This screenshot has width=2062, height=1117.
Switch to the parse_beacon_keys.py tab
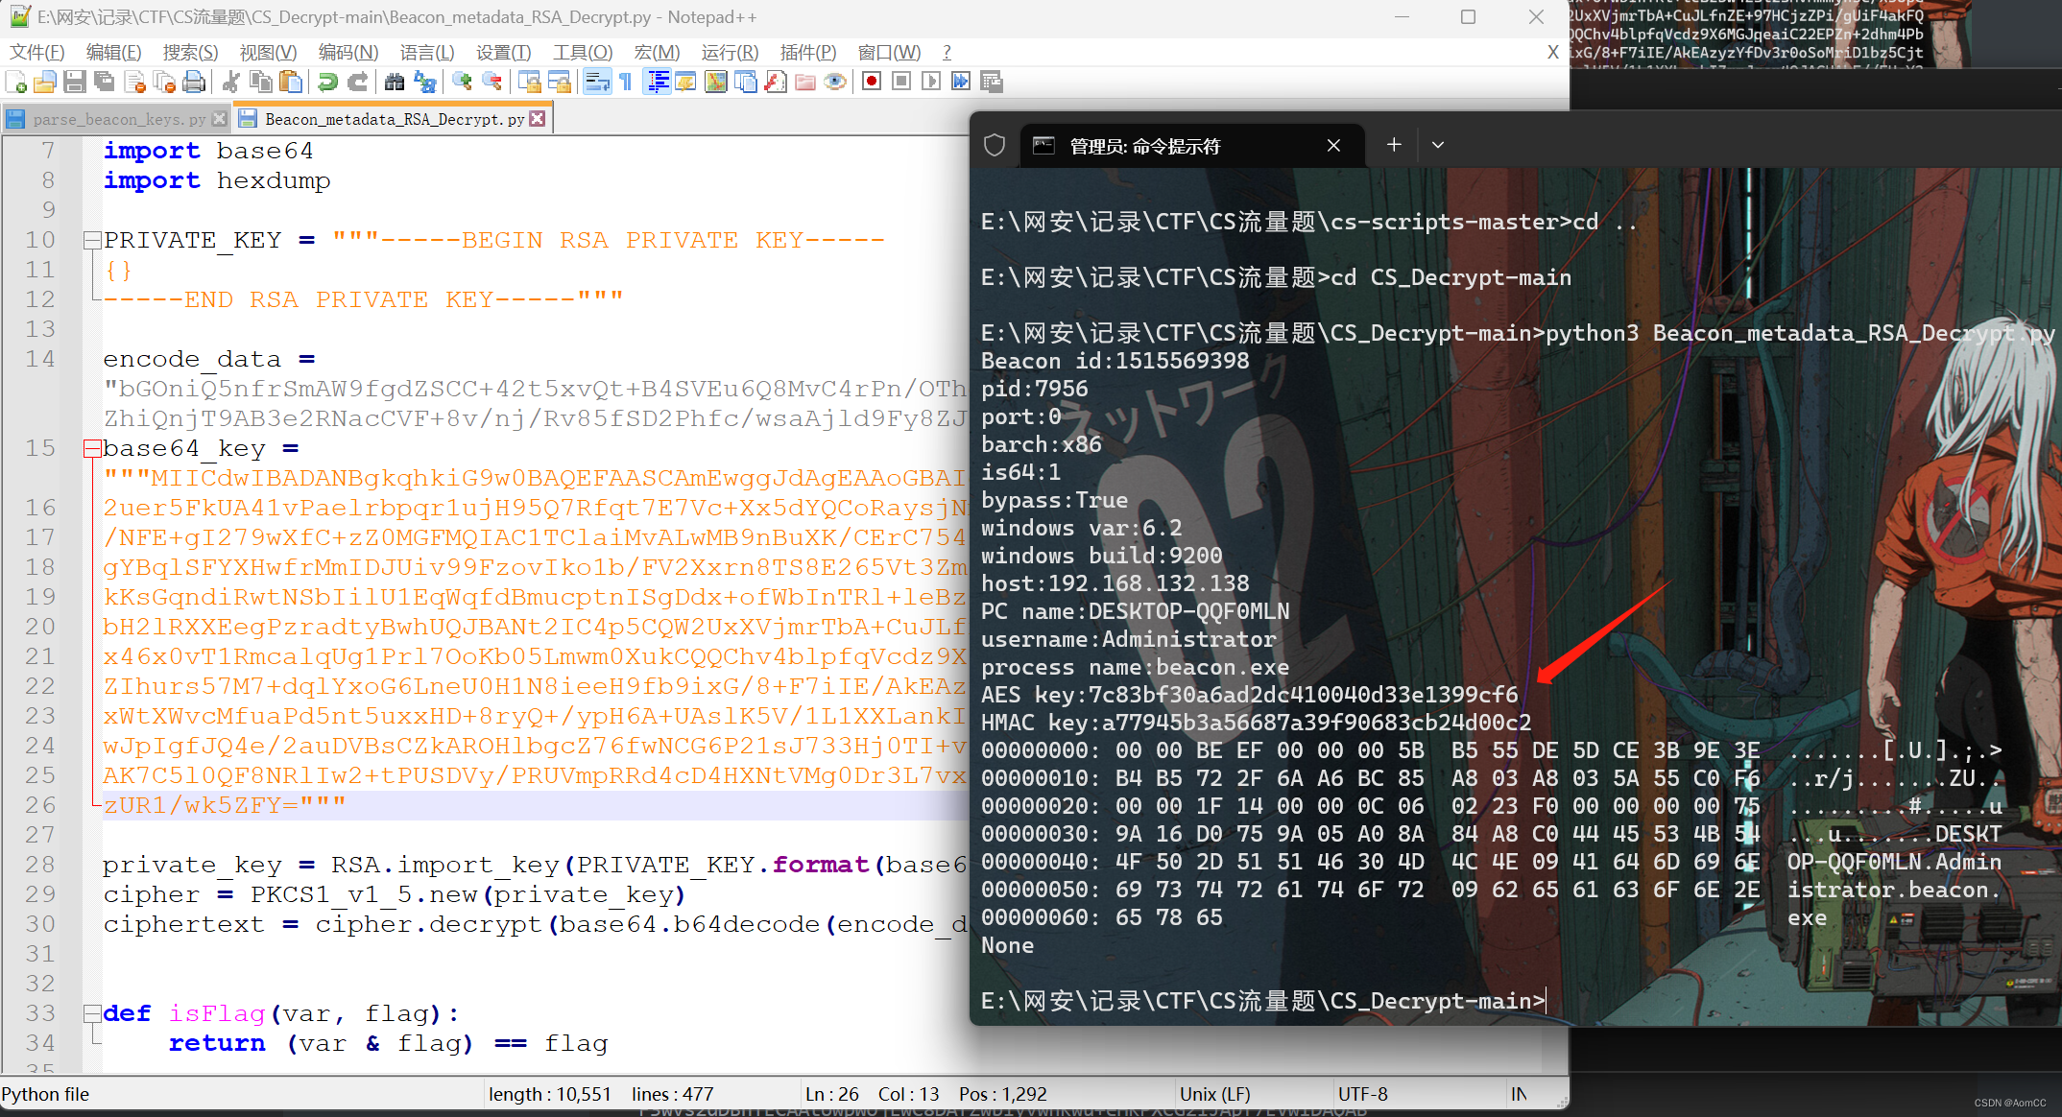tap(118, 119)
